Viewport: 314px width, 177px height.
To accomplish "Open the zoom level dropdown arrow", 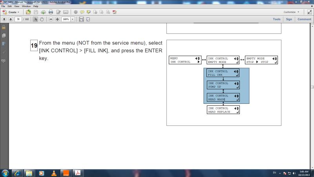I will (73, 19).
